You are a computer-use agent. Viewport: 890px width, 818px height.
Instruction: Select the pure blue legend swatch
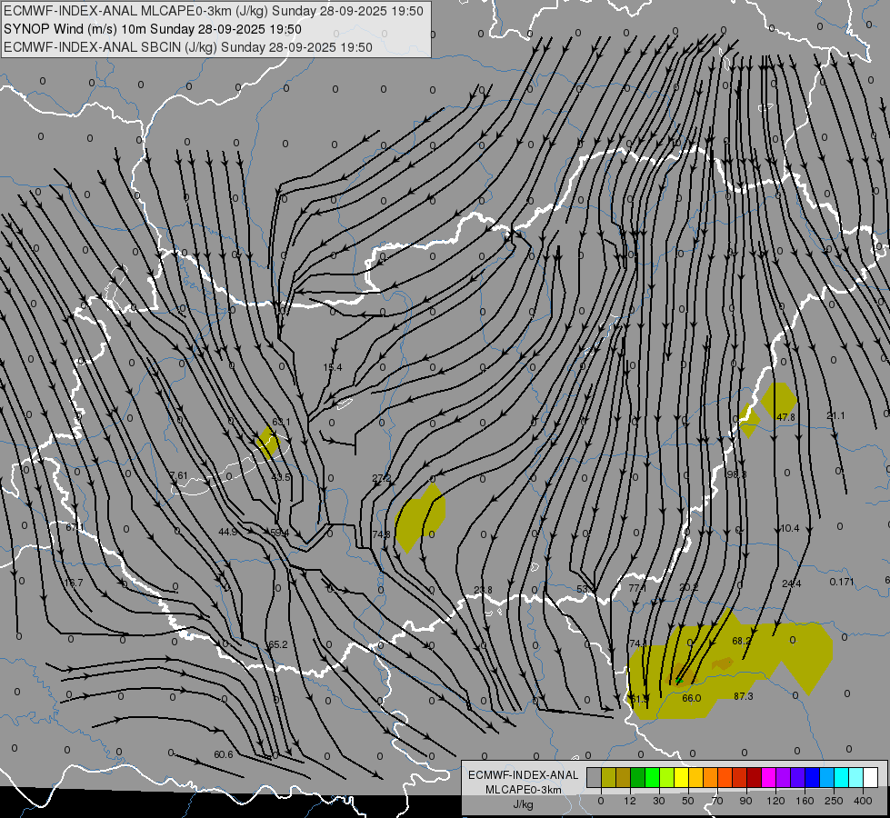tap(813, 777)
